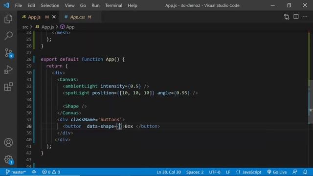
Task: Click 'export default function App()' line
Action: coord(83,59)
